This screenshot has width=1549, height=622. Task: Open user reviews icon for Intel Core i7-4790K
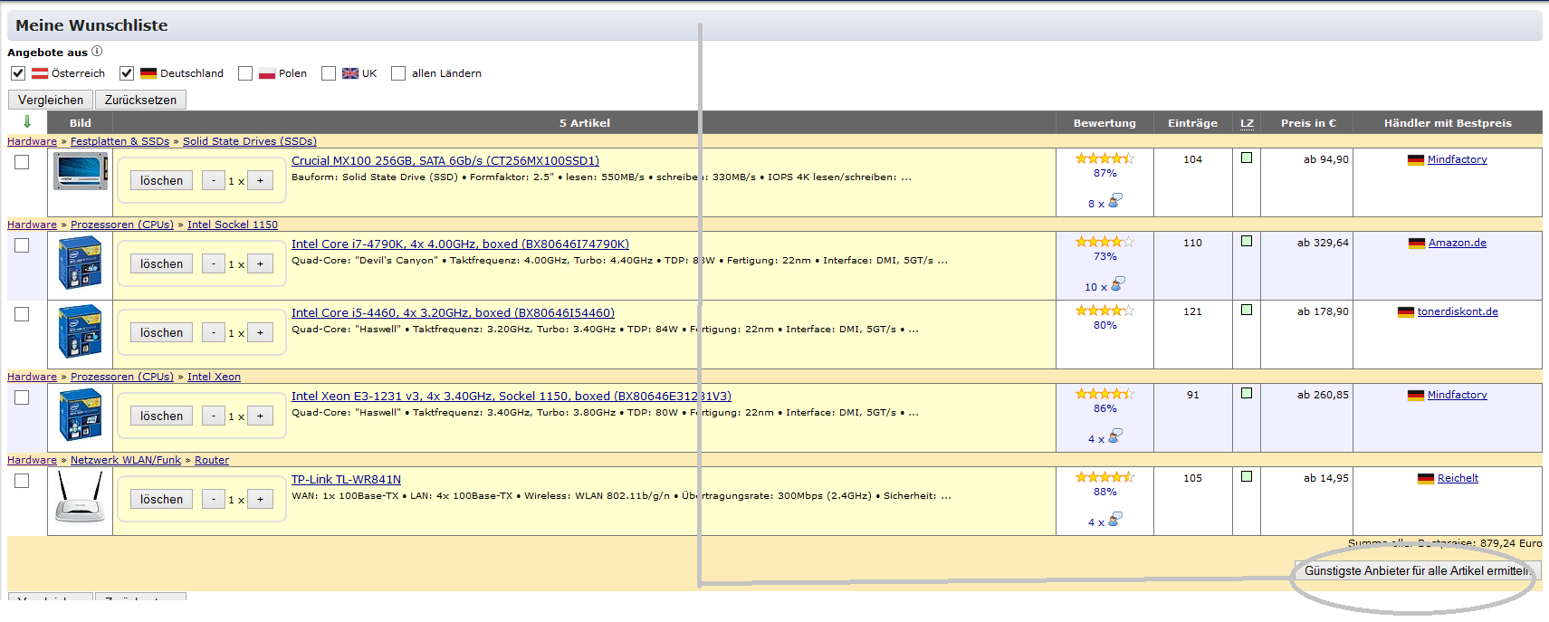coord(1118,284)
